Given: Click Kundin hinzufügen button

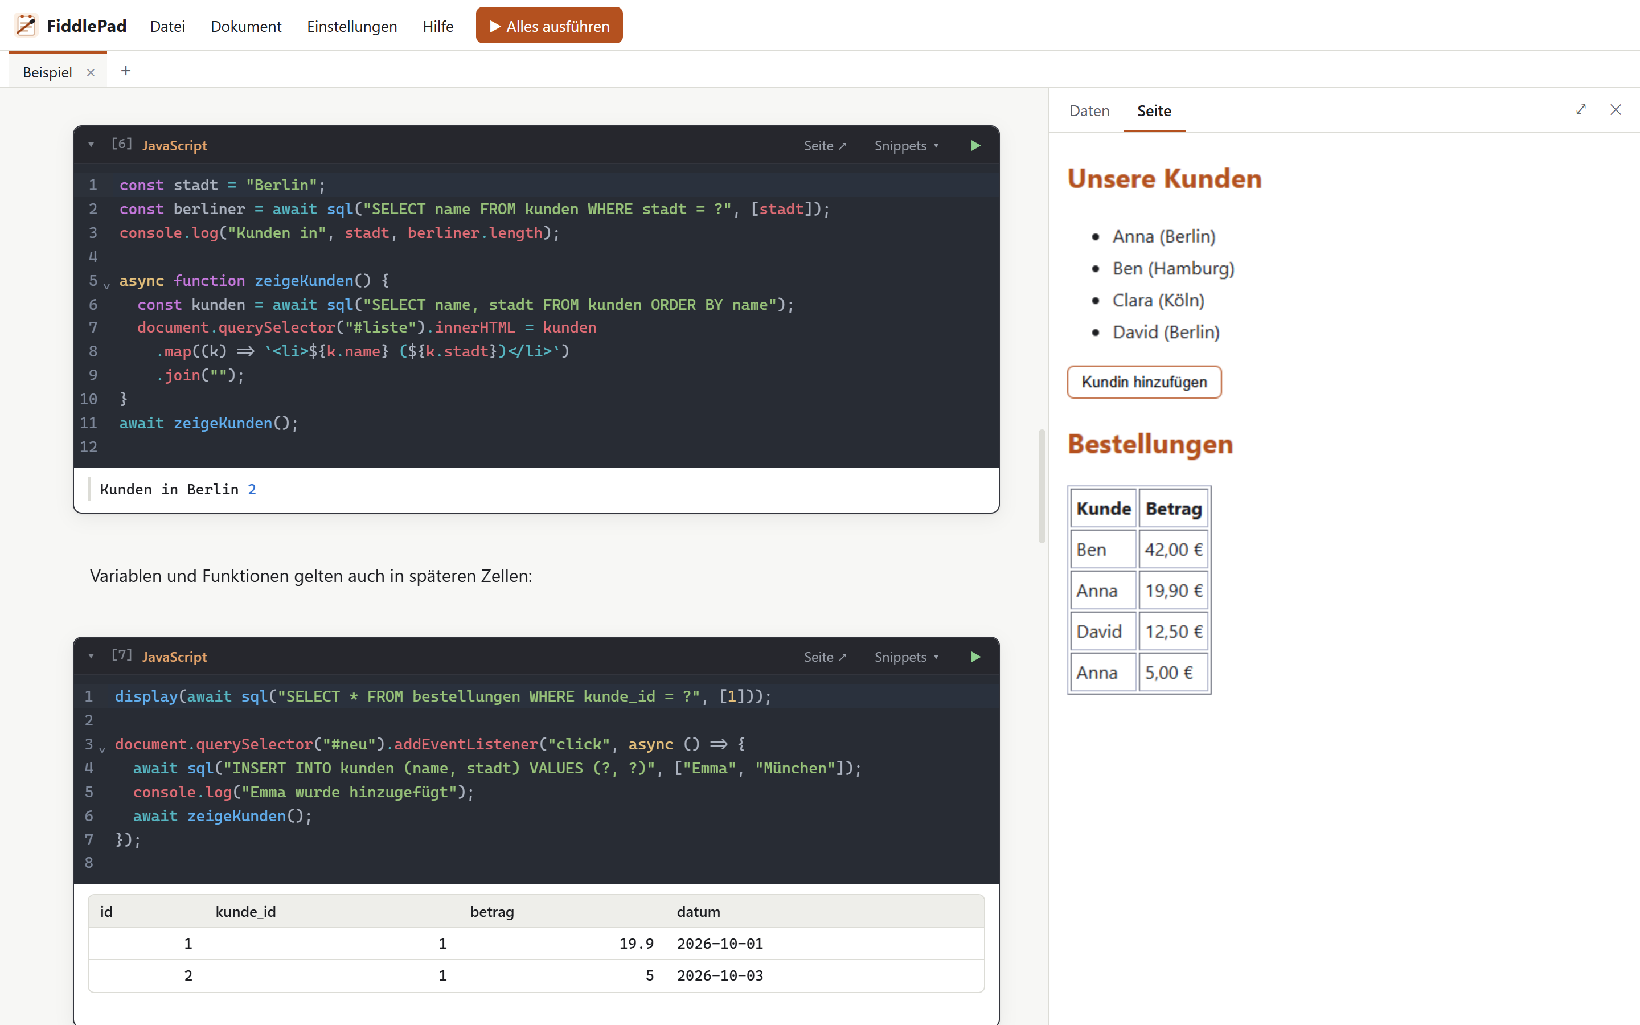Looking at the screenshot, I should [1144, 382].
